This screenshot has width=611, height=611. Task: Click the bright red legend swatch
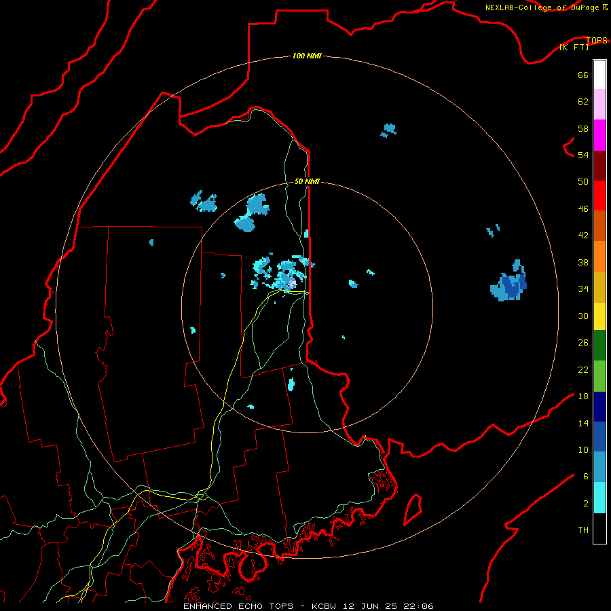599,196
